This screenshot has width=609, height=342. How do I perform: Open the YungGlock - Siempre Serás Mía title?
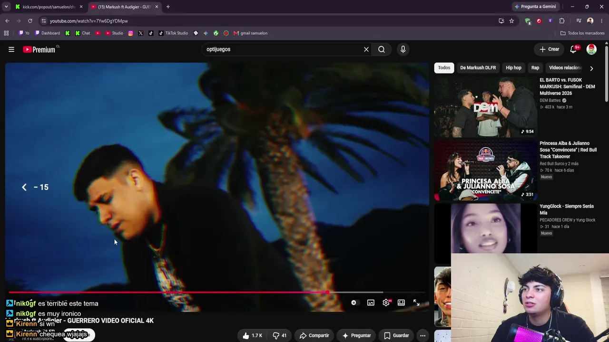point(567,209)
